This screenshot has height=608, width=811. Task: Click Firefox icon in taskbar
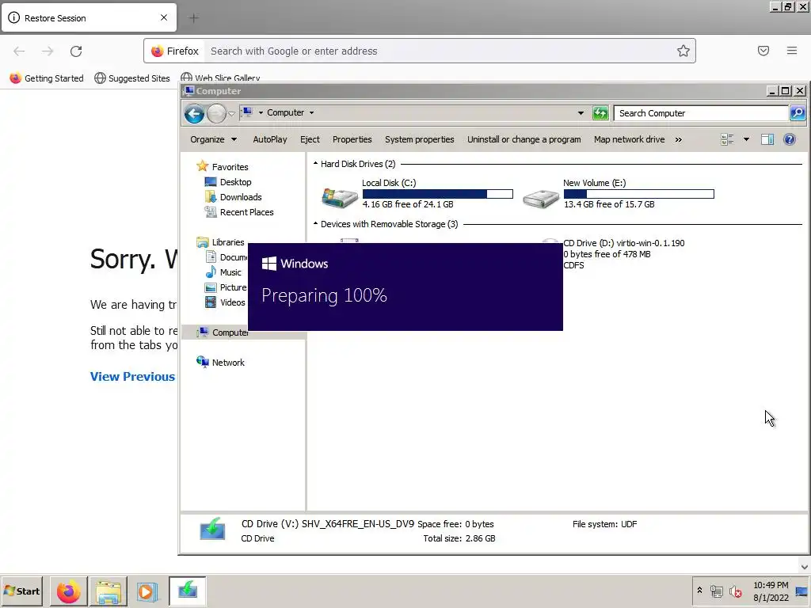pos(68,591)
